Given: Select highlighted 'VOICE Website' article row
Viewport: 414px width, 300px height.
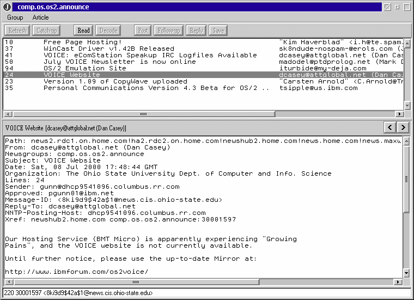Looking at the screenshot, I should click(203, 75).
